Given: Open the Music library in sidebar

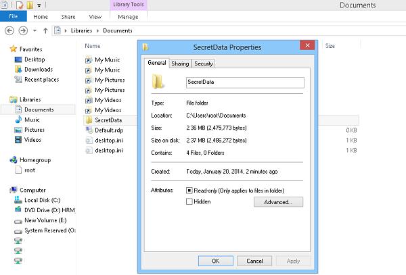Looking at the screenshot, I should point(32,120).
